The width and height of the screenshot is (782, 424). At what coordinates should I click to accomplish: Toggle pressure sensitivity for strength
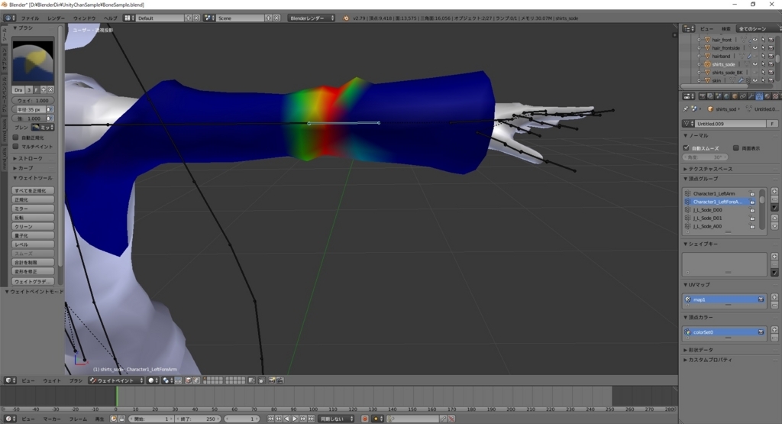coord(50,118)
